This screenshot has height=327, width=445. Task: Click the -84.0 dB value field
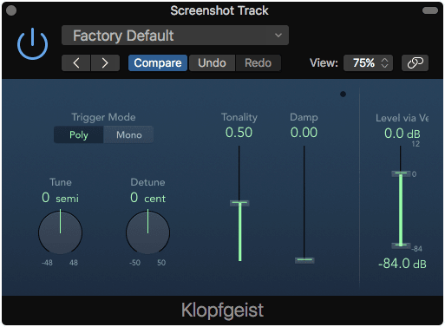(x=402, y=264)
